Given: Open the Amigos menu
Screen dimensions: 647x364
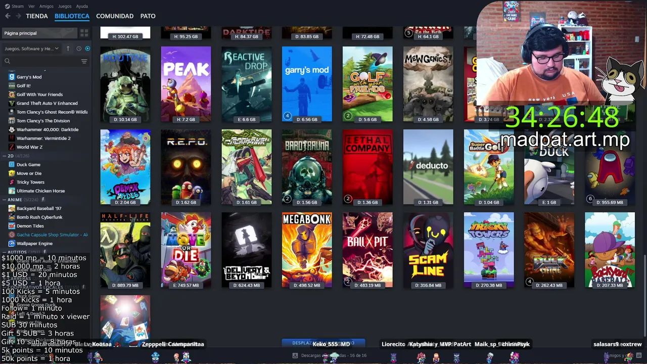Looking at the screenshot, I should tap(47, 6).
